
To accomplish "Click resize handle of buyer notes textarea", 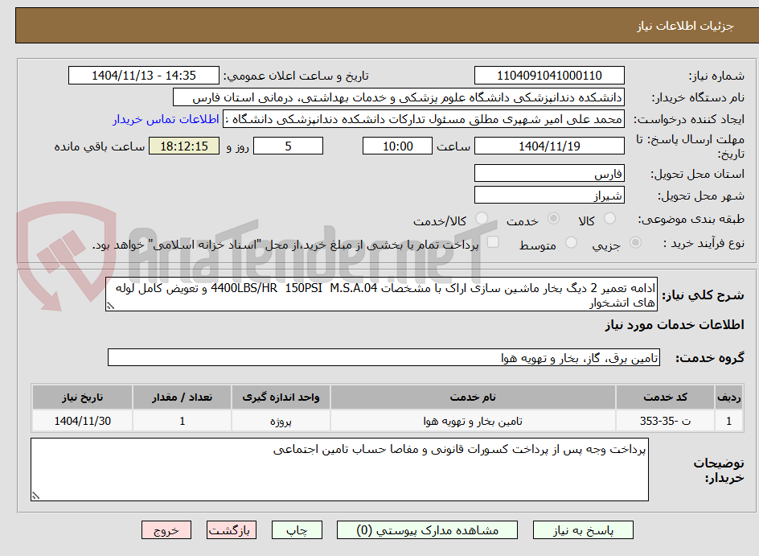I will (36, 496).
